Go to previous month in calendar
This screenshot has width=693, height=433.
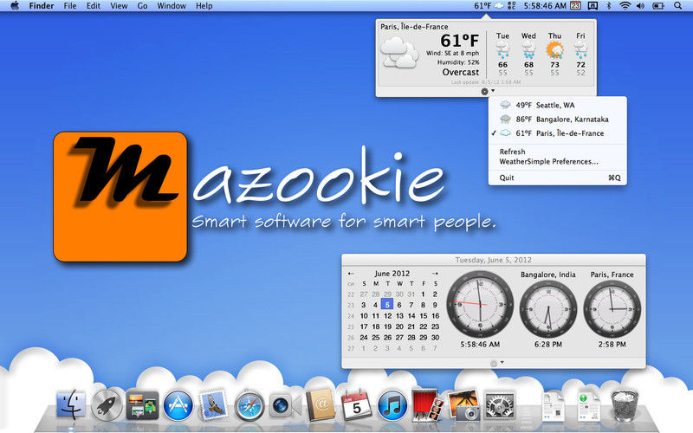[351, 274]
